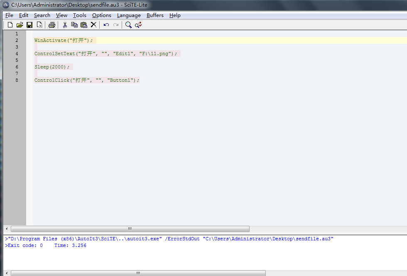The width and height of the screenshot is (407, 276).
Task: Click line number 7 in margin
Action: [x=17, y=73]
